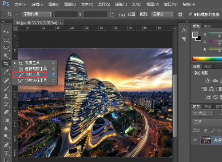Open the 帮助(H) menu
The width and height of the screenshot is (222, 162).
click(x=189, y=4)
